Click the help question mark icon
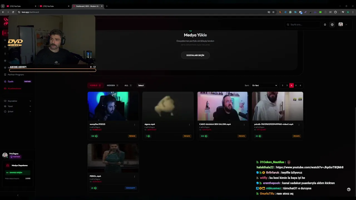 click(349, 189)
